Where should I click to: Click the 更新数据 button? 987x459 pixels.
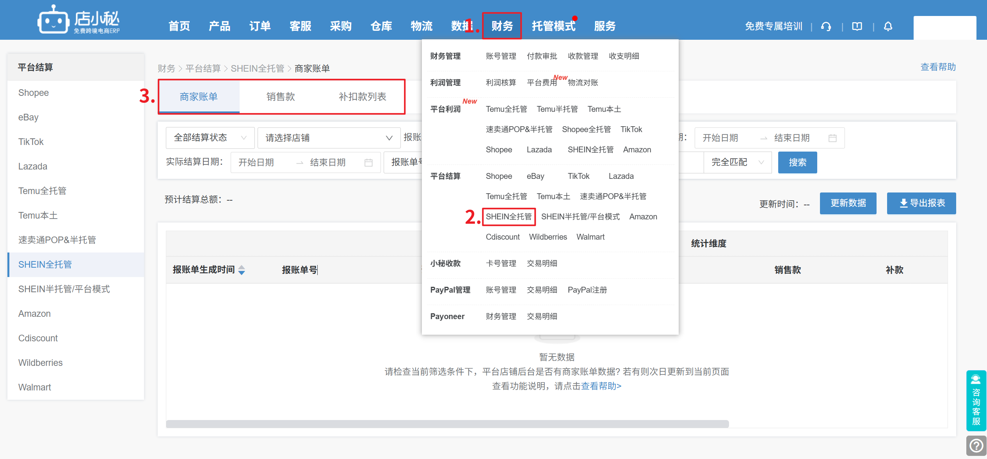pos(848,203)
